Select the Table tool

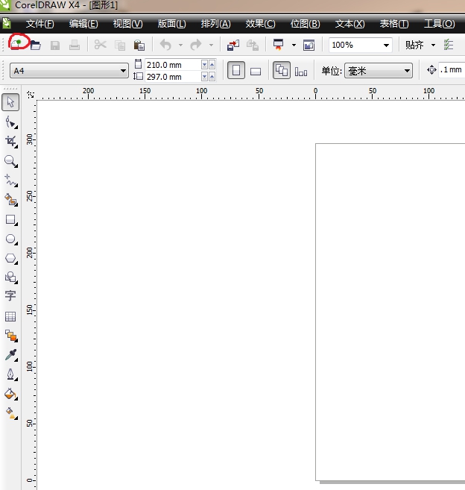[x=11, y=316]
